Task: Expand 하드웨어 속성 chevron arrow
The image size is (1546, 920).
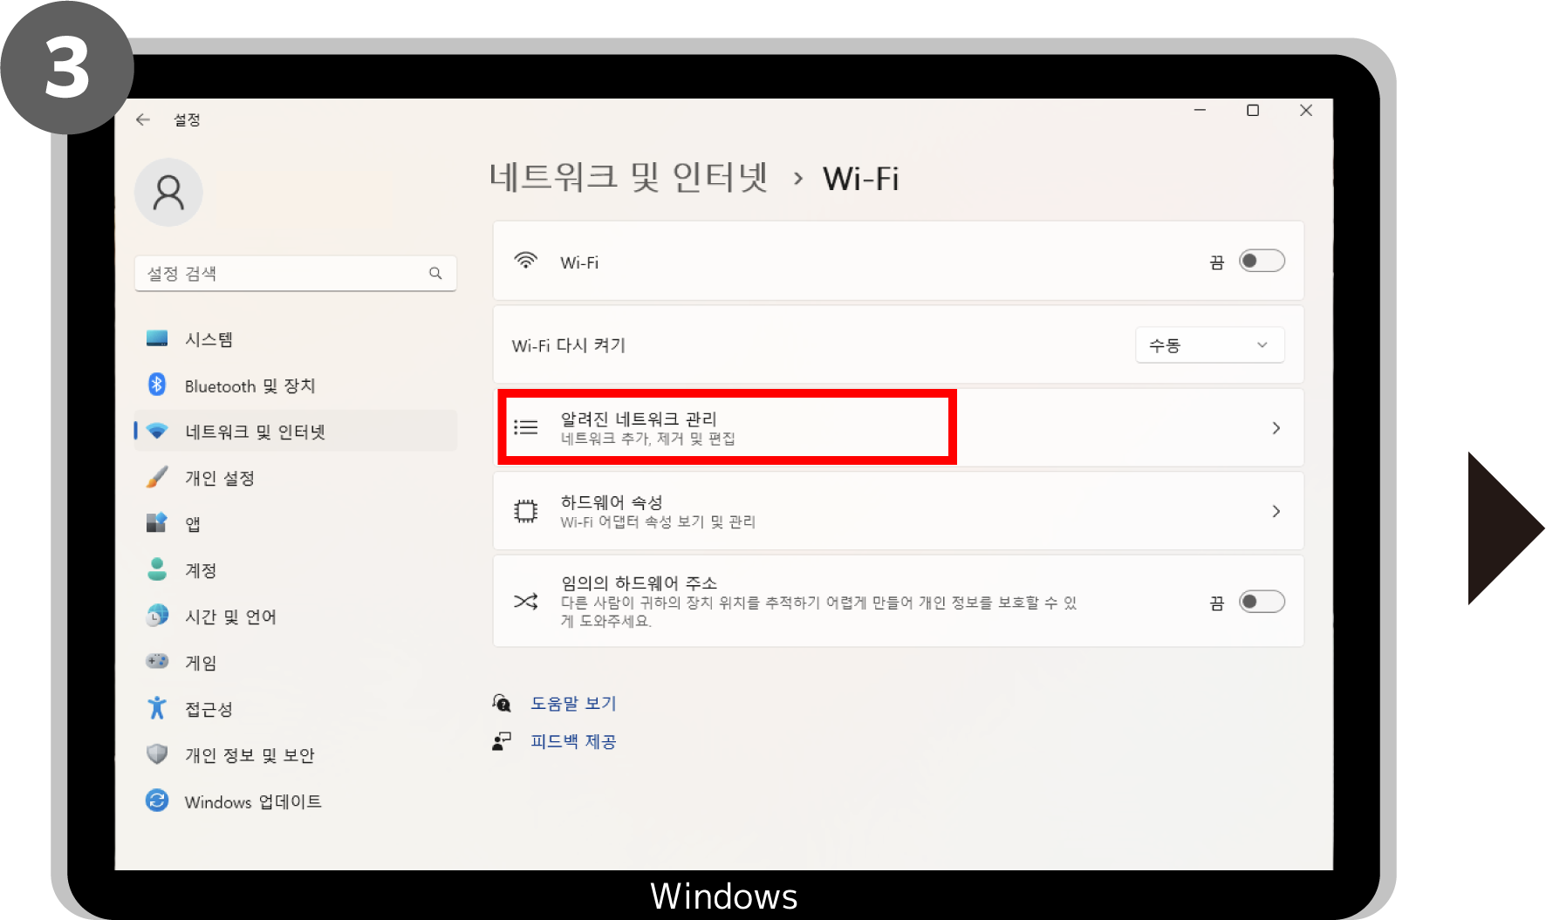Action: click(1276, 511)
